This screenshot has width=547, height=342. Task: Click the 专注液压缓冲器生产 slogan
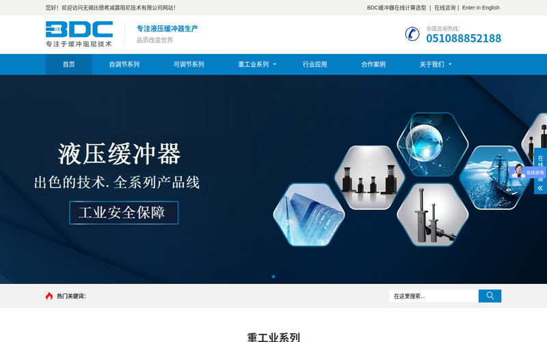click(x=167, y=29)
